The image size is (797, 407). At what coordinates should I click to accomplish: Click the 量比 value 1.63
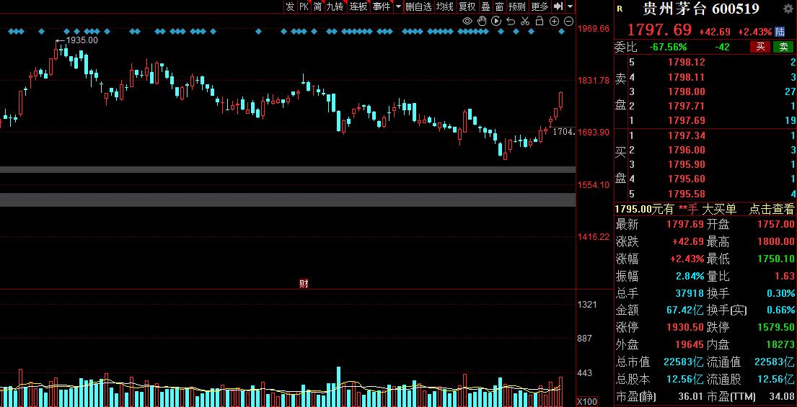[x=785, y=276]
